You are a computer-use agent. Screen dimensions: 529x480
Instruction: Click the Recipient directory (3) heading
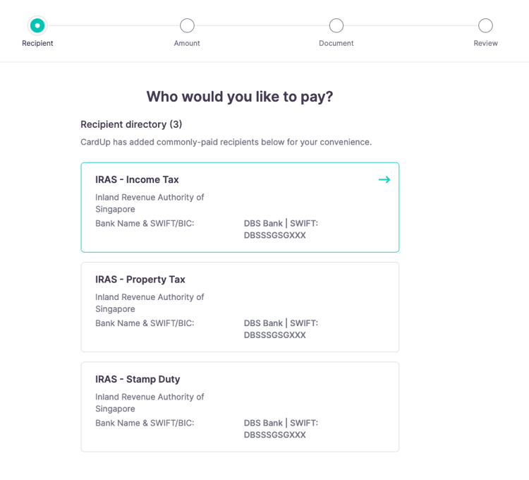[x=131, y=124]
